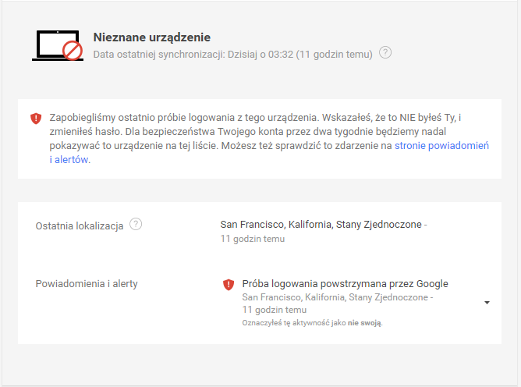Click the Powiadomienia i alerty label
Viewport: 521px width, 387px height.
point(87,283)
